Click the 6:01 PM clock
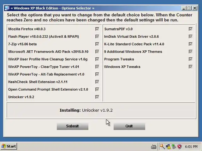202x151 pixels. pyautogui.click(x=191, y=147)
